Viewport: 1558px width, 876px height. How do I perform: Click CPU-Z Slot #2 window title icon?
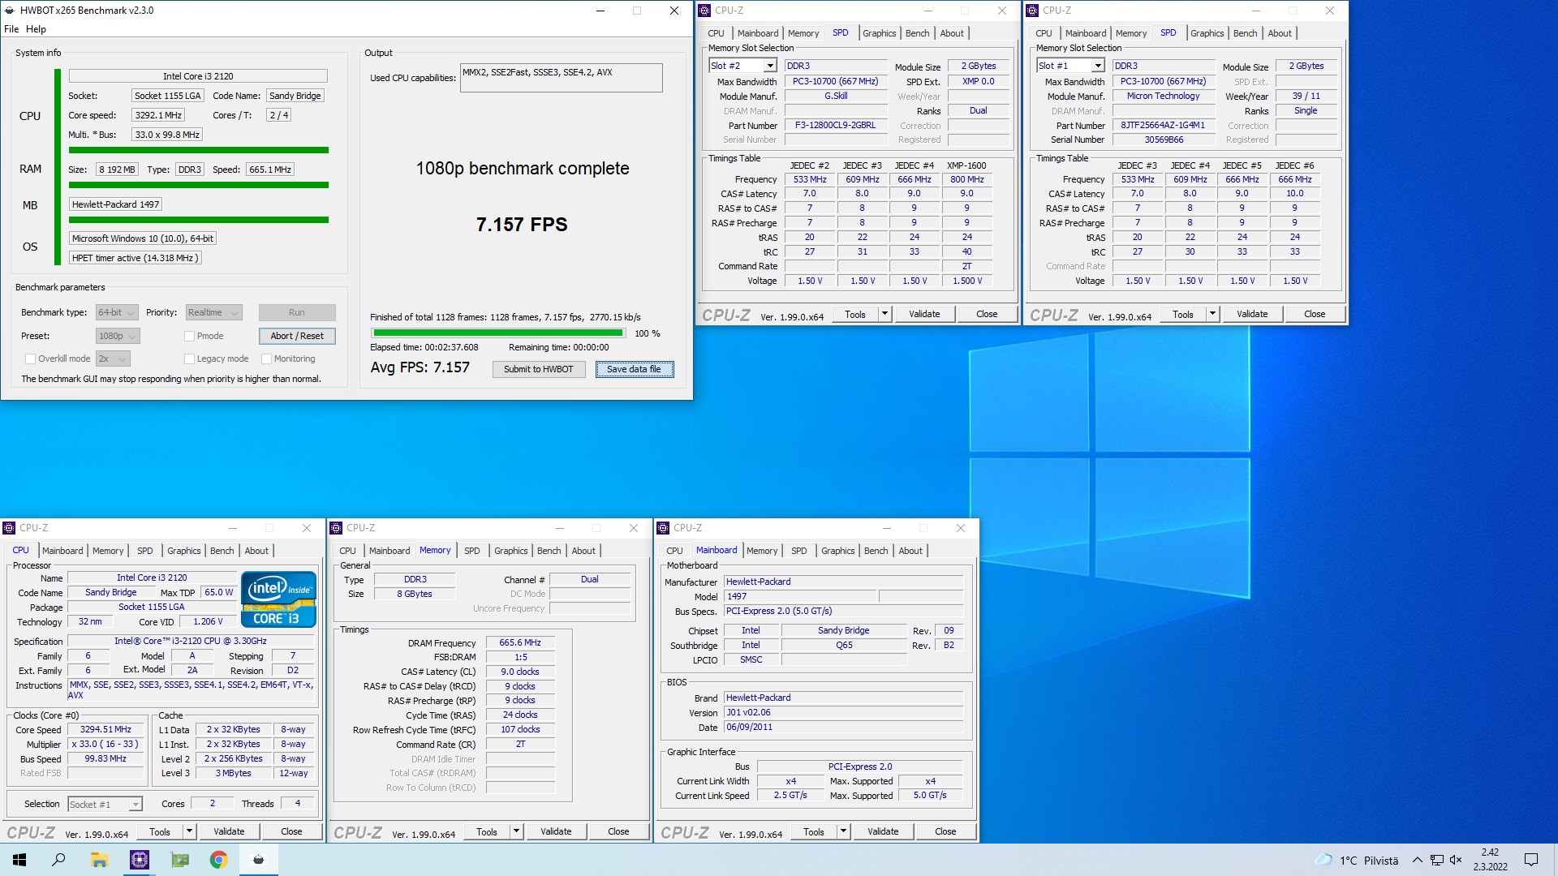pyautogui.click(x=704, y=11)
